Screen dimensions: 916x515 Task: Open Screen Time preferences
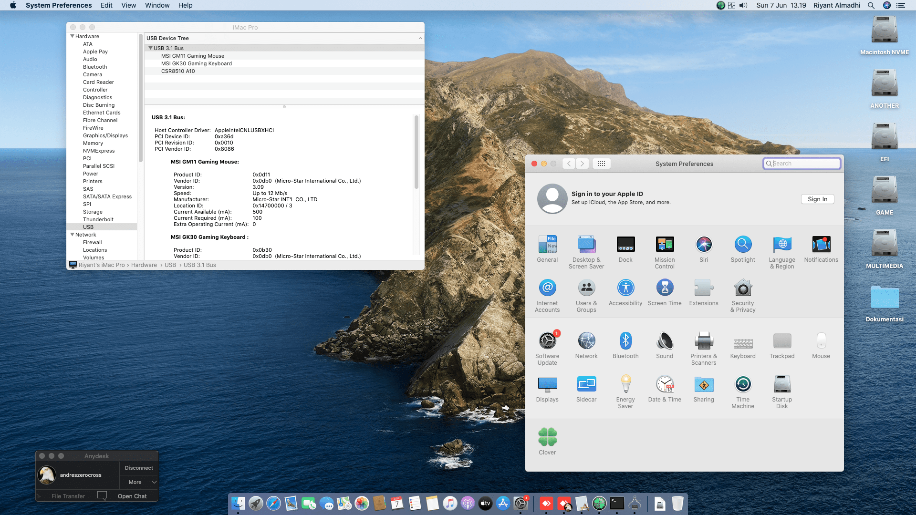tap(665, 292)
